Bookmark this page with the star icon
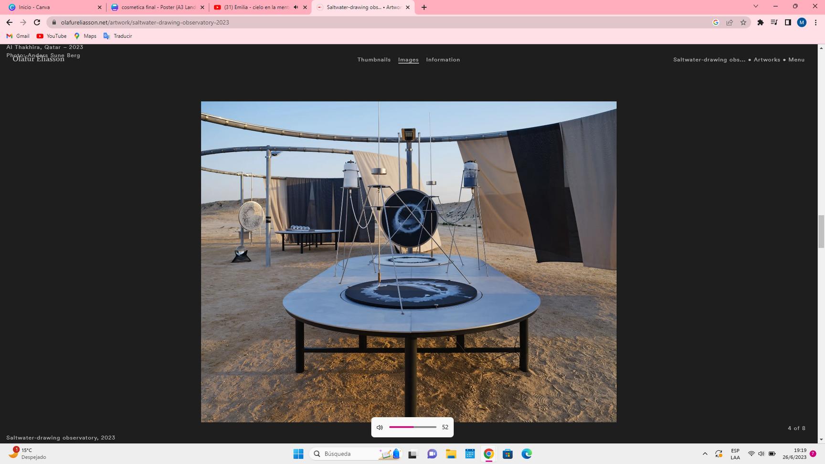 743,22
